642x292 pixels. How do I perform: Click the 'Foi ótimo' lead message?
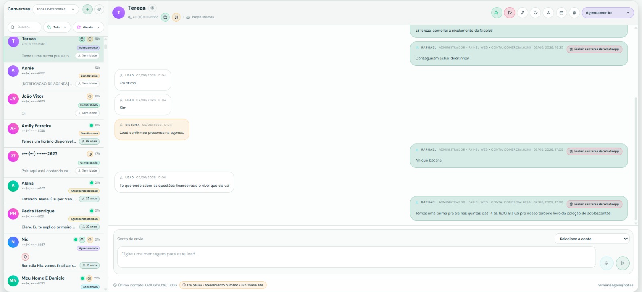click(x=143, y=80)
